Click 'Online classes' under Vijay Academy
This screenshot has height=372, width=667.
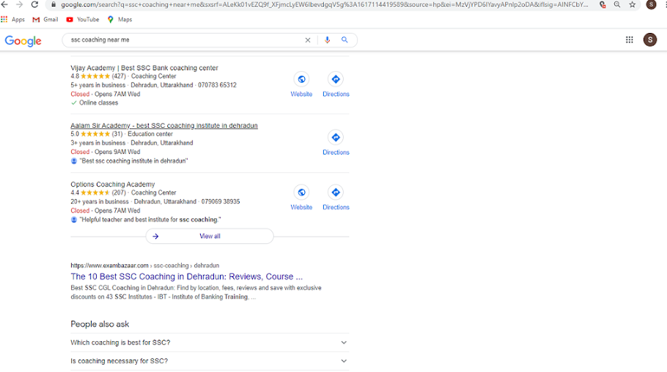click(x=99, y=103)
